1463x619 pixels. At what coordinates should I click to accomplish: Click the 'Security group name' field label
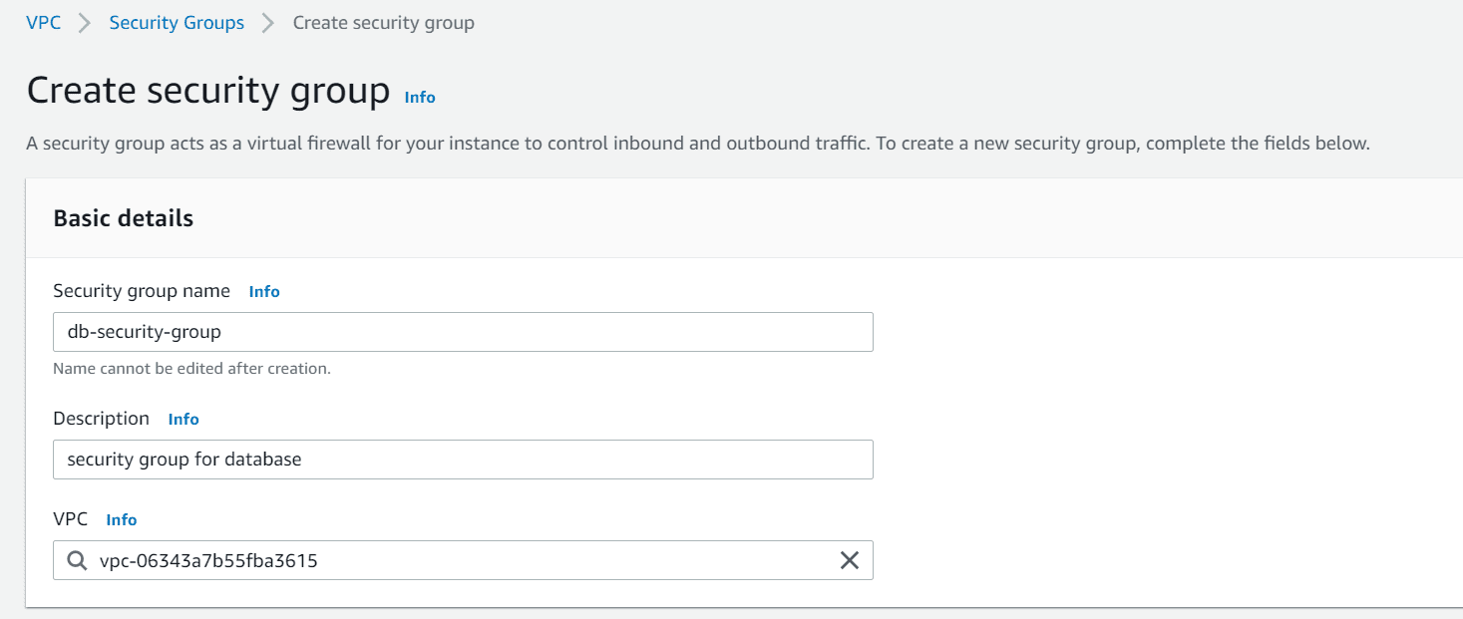tap(142, 291)
